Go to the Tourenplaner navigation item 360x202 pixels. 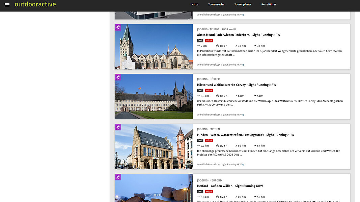pos(243,5)
